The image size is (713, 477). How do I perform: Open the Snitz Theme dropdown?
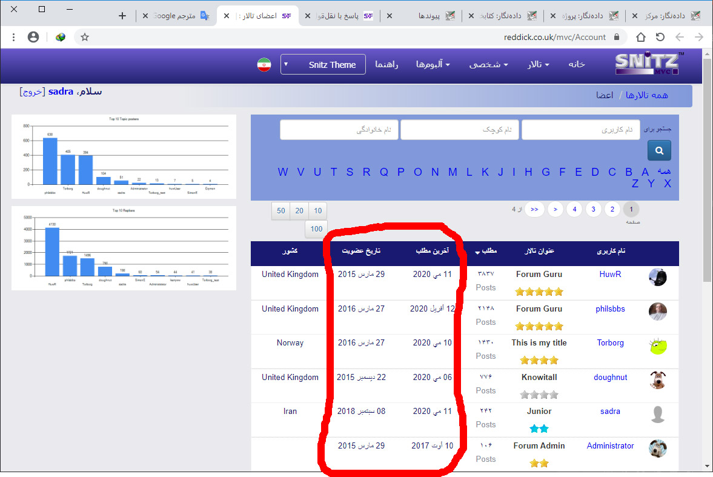(x=323, y=64)
